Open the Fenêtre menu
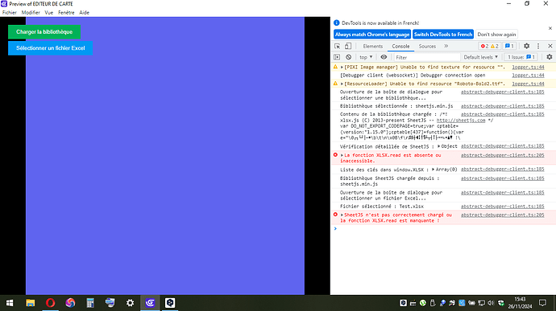 click(x=66, y=12)
